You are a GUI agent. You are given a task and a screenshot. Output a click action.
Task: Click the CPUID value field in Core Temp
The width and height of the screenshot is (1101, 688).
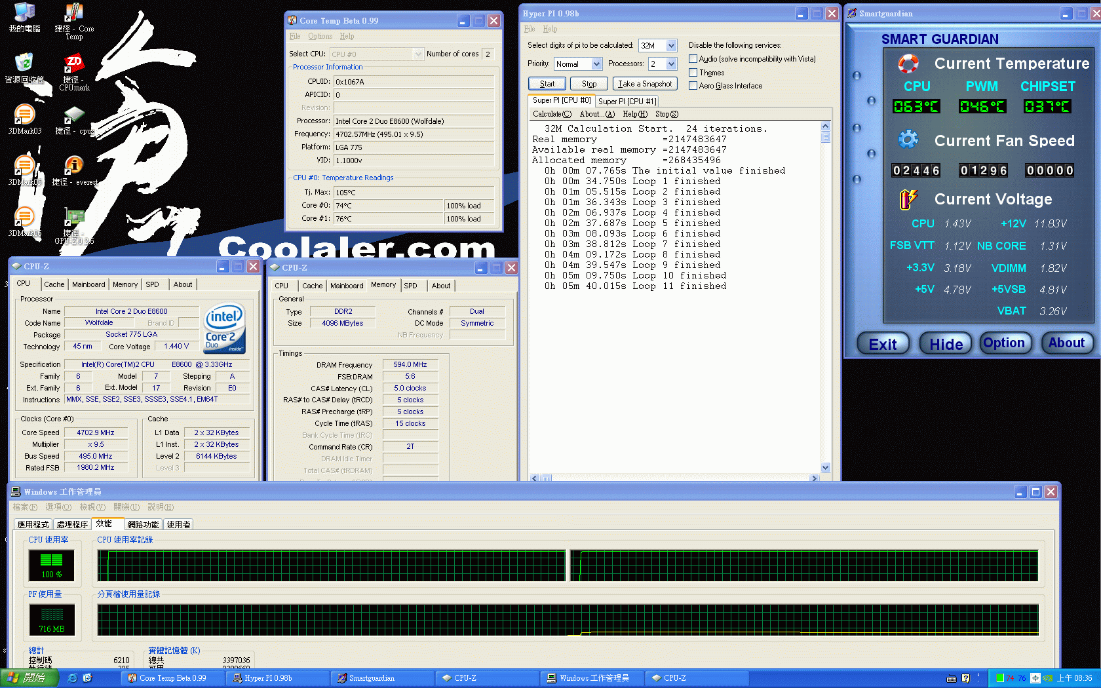(x=414, y=82)
